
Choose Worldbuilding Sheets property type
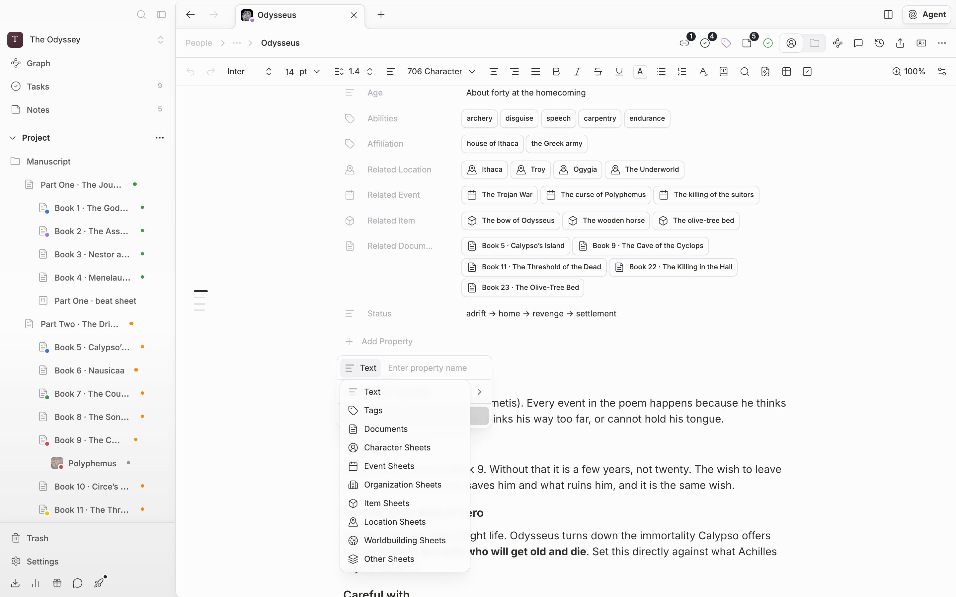(405, 541)
